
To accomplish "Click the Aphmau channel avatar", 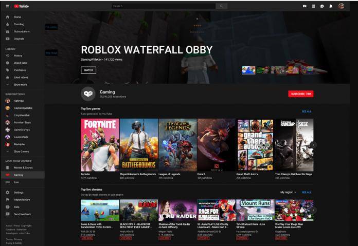I will click(x=8, y=101).
